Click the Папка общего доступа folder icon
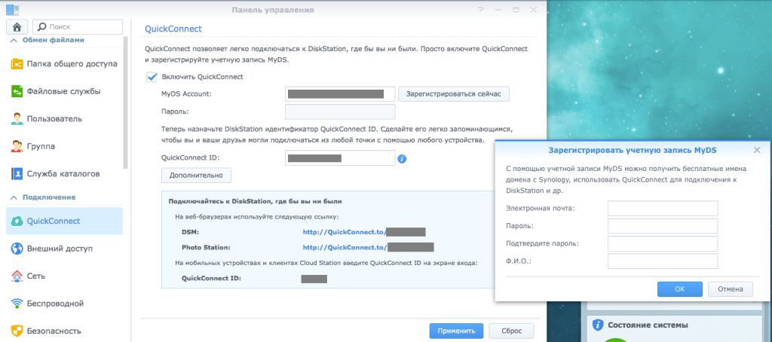 click(17, 64)
